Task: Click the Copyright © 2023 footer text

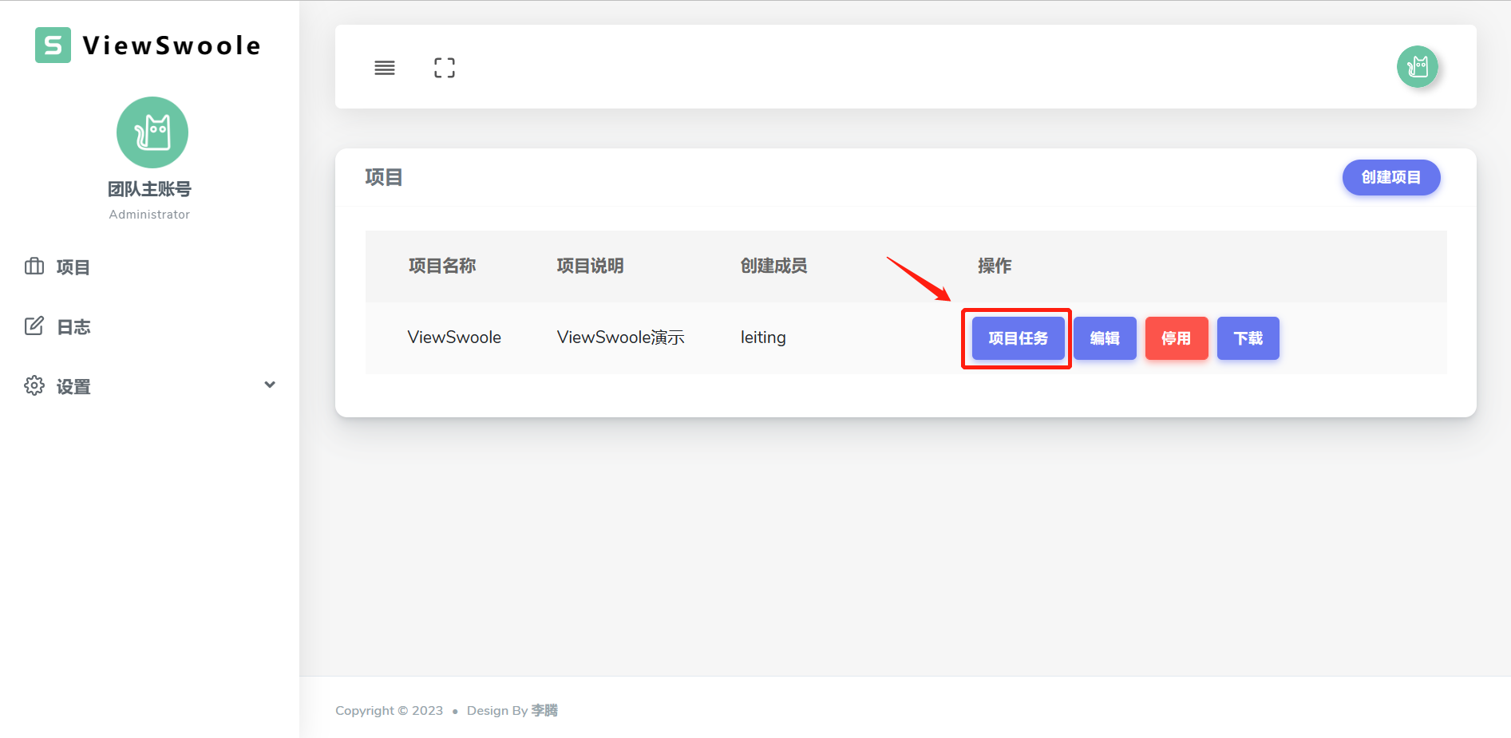Action: (389, 710)
